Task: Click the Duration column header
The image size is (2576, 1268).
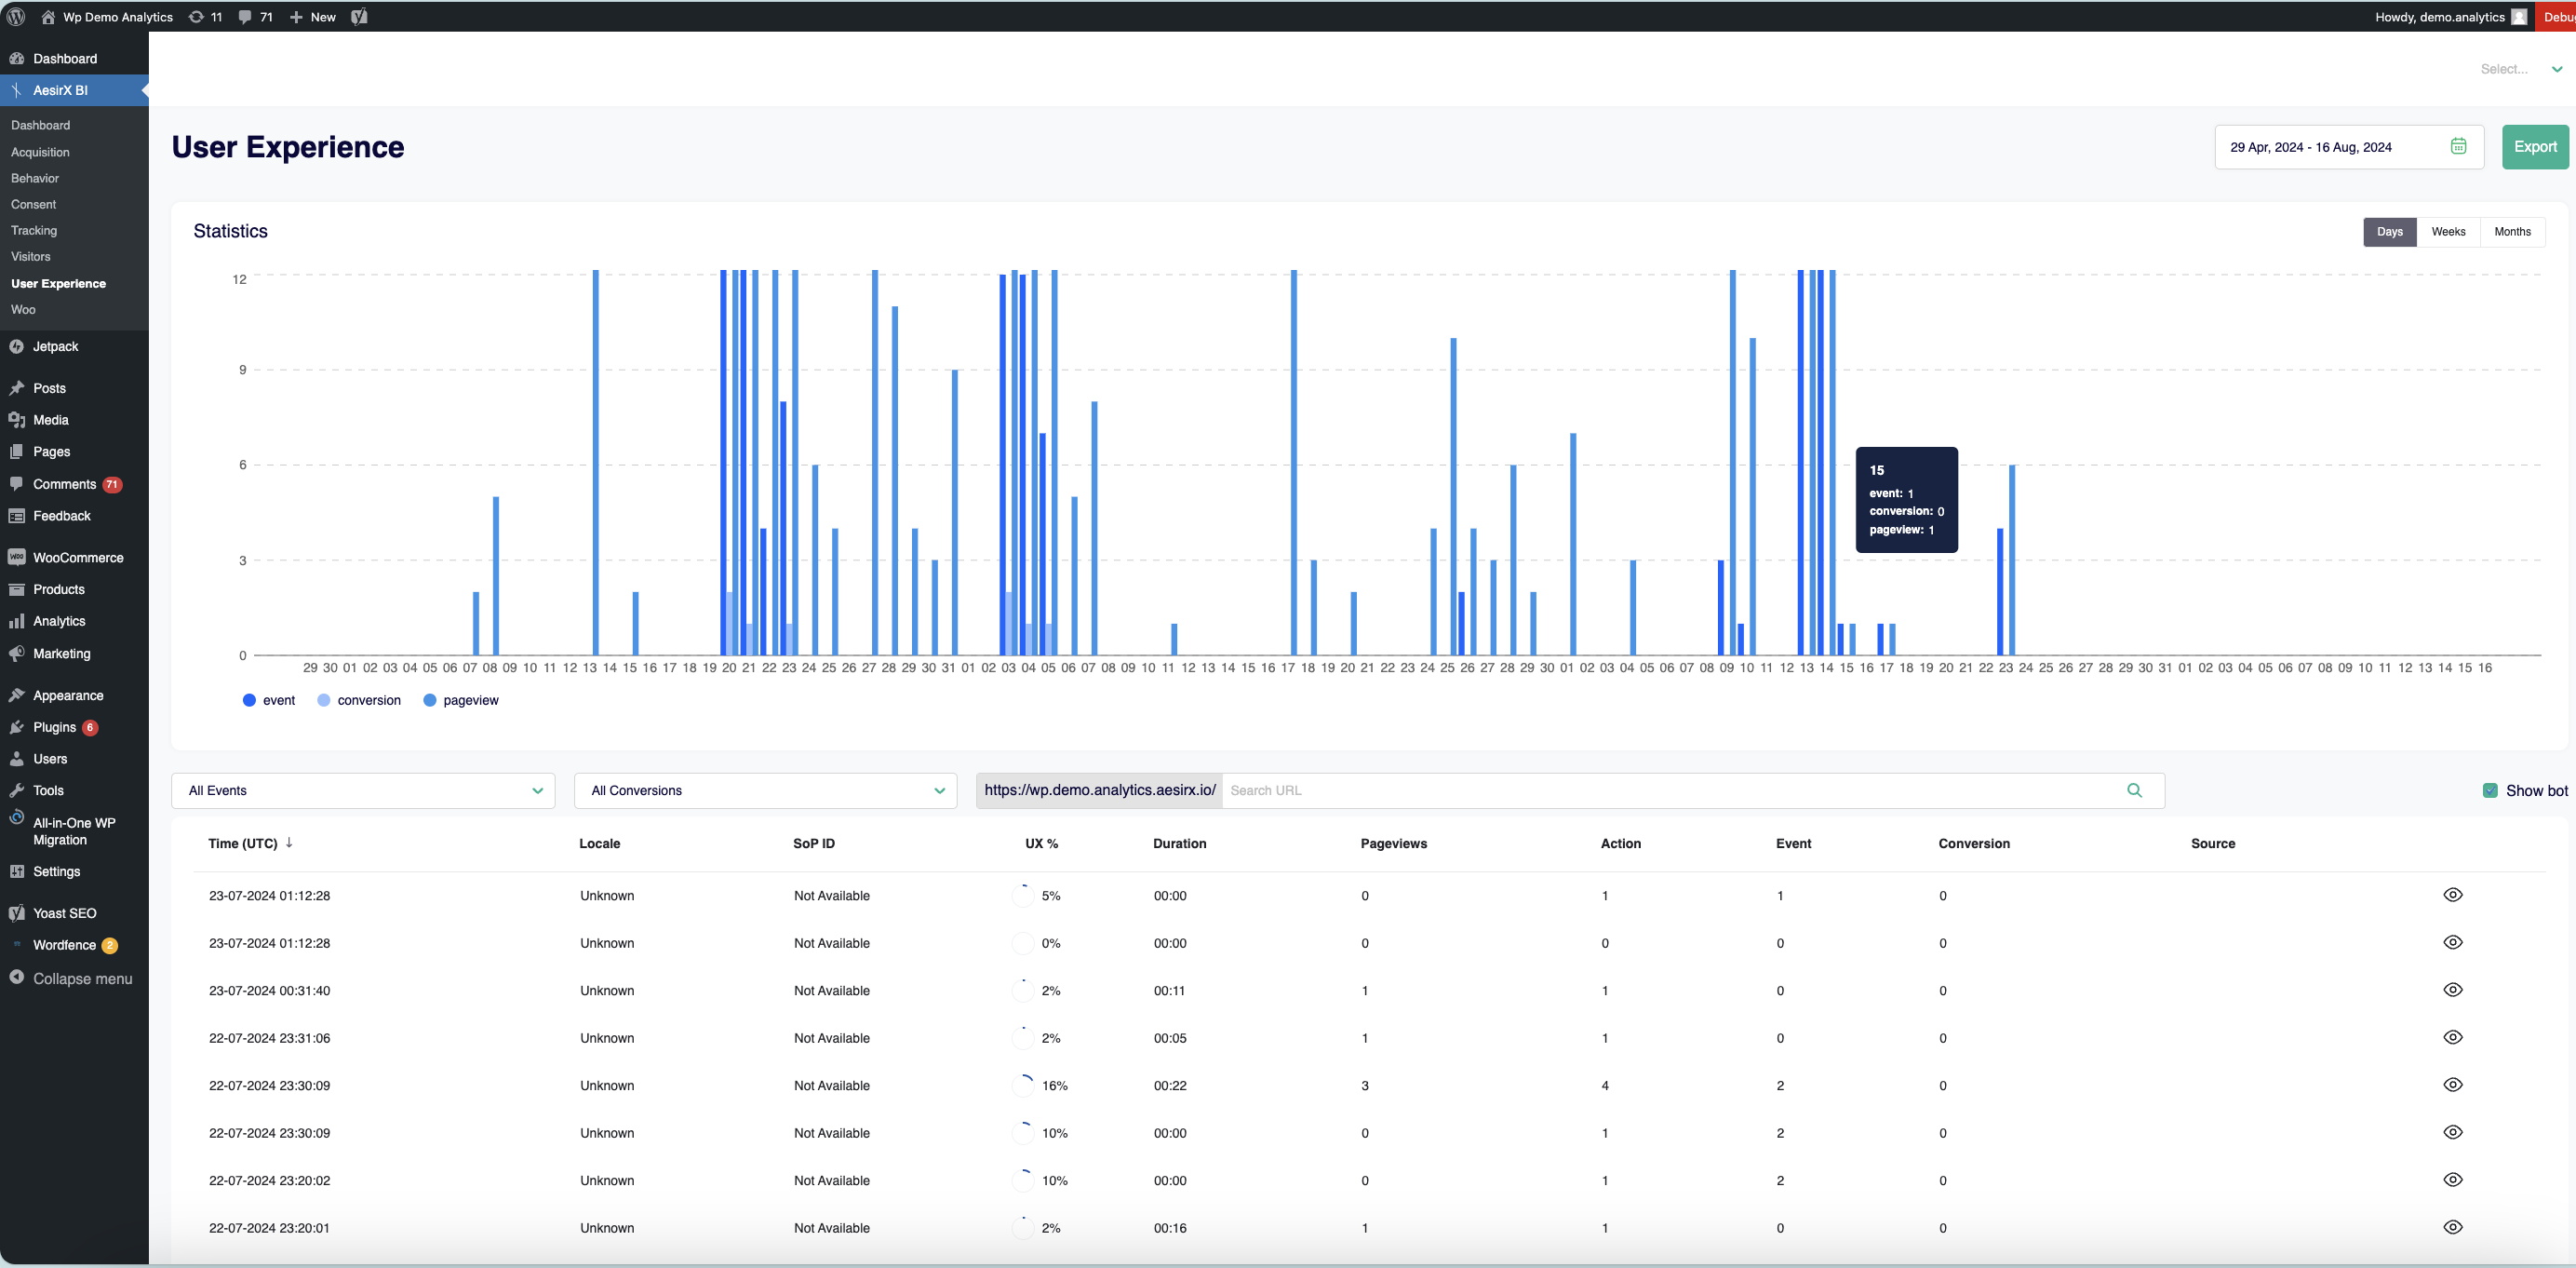Action: (1179, 843)
